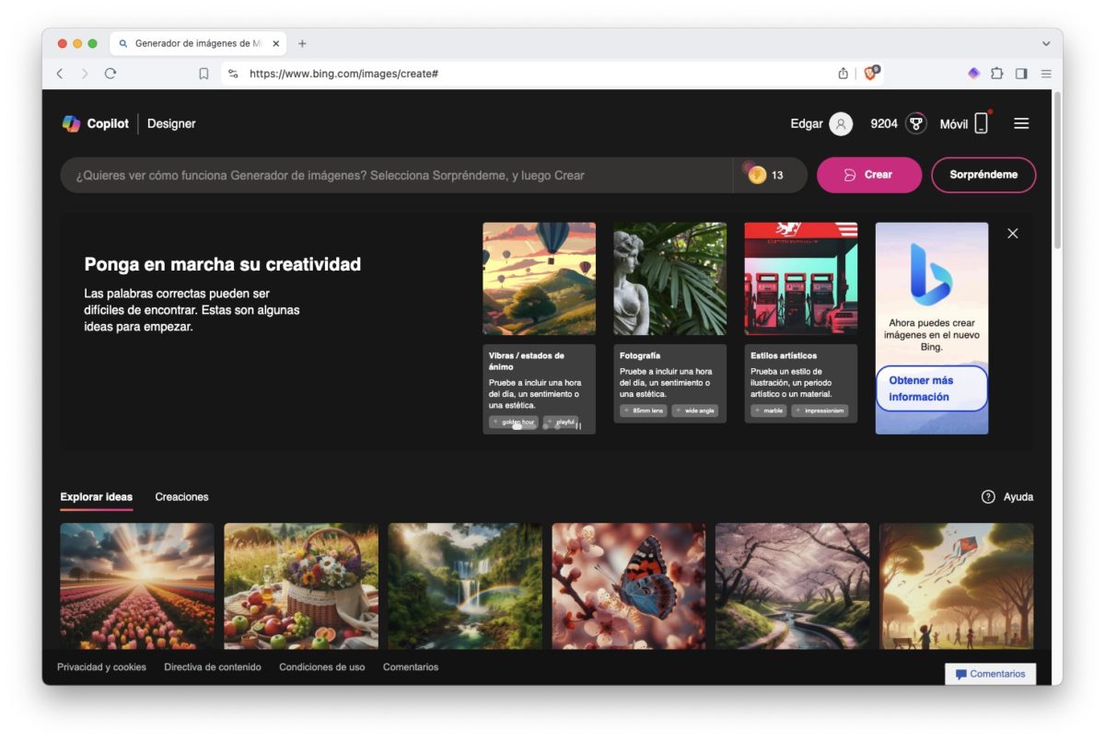Add the golden hour suggestion chip
Screen dimensions: 1105x741
tap(513, 423)
